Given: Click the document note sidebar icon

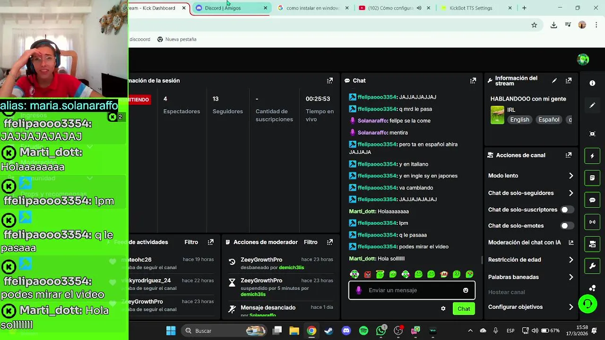Looking at the screenshot, I should pos(592,178).
